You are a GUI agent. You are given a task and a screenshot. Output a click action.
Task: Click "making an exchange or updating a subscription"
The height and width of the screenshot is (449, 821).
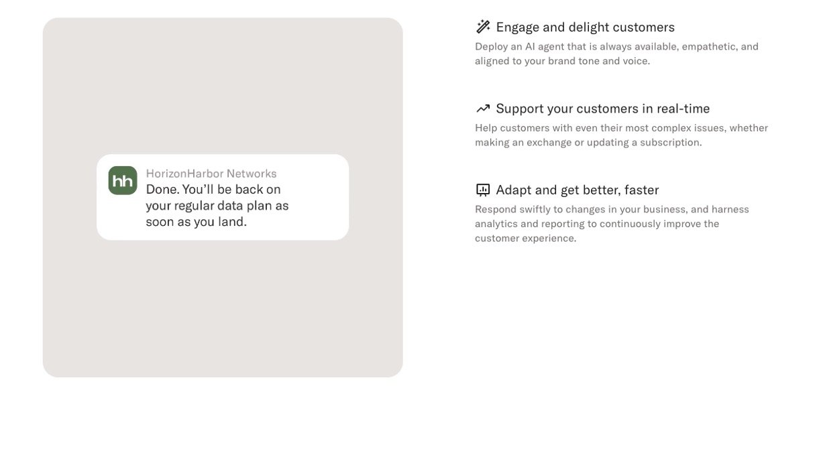click(588, 143)
